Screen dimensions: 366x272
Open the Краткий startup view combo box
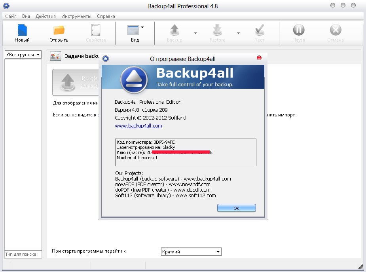191,252
